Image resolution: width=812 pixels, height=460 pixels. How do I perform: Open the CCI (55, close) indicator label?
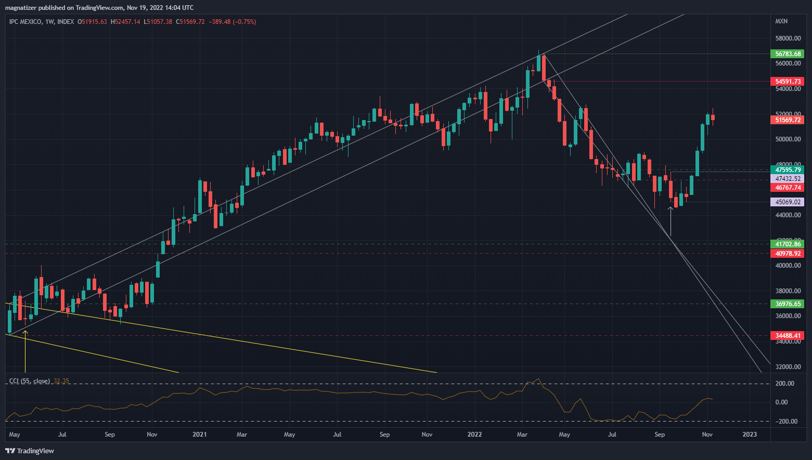pos(30,381)
